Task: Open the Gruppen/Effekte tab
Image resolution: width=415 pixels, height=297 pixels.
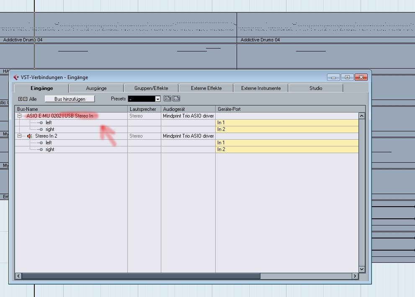Action: tap(151, 88)
